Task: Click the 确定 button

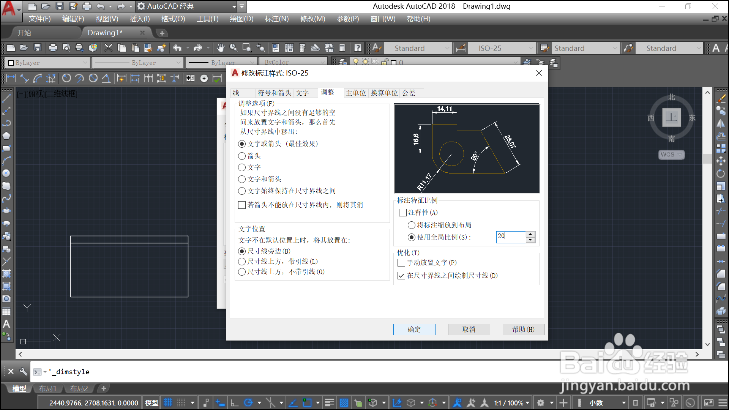Action: click(414, 330)
